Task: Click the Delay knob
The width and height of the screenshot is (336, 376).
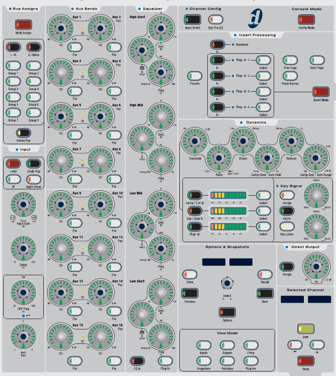Action: (23, 249)
